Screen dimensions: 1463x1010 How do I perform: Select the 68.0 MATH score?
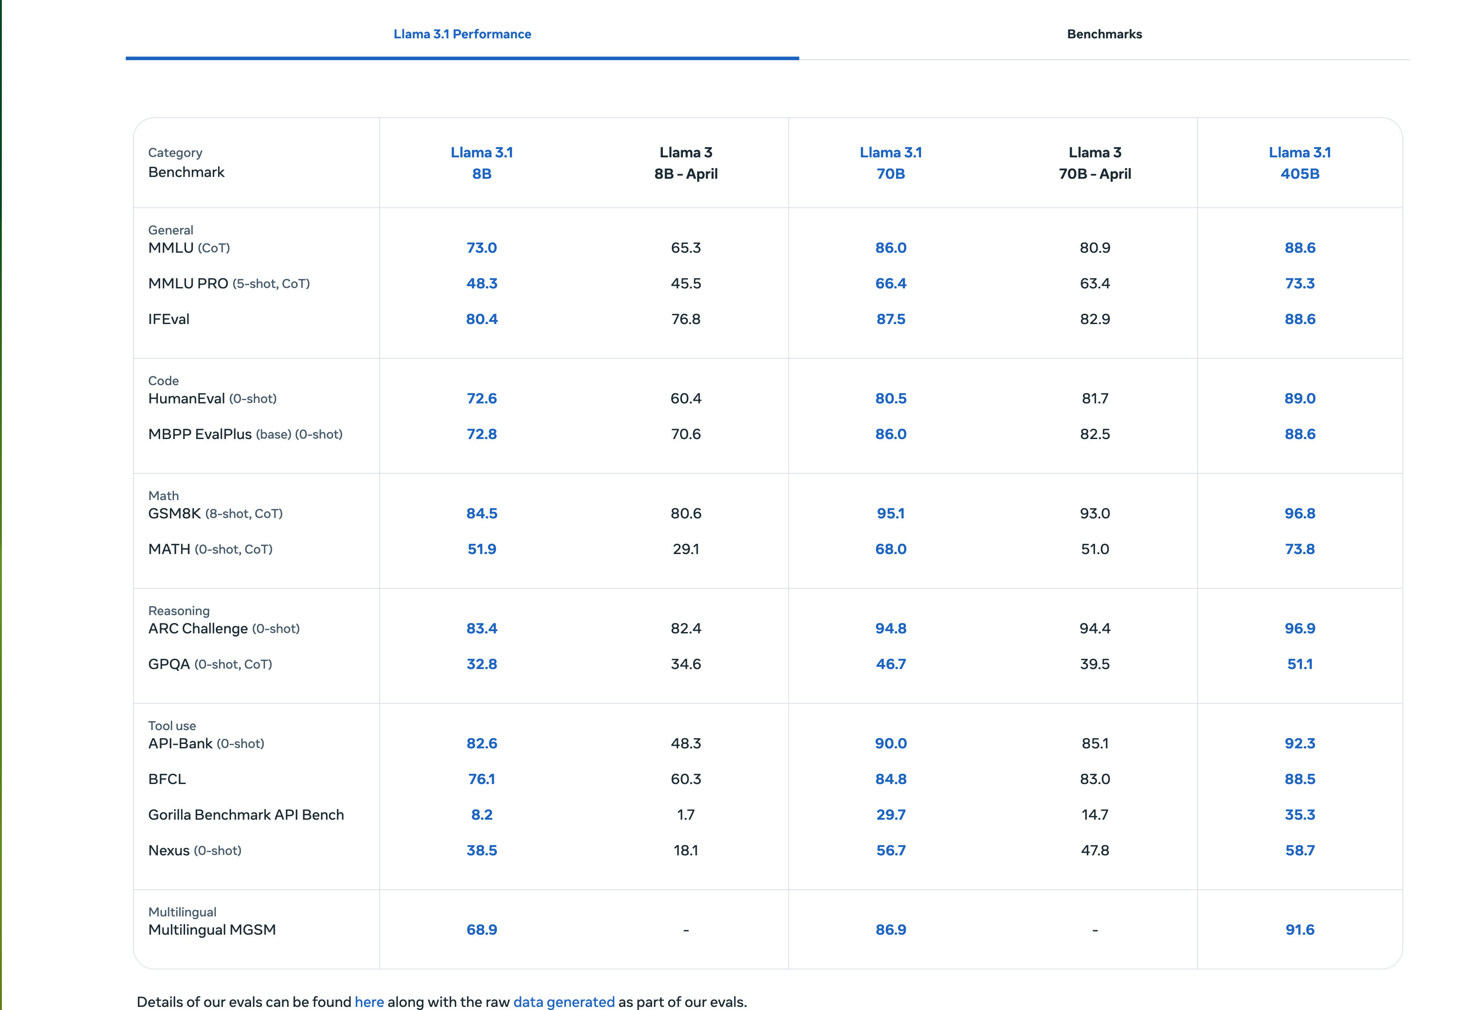click(x=890, y=549)
